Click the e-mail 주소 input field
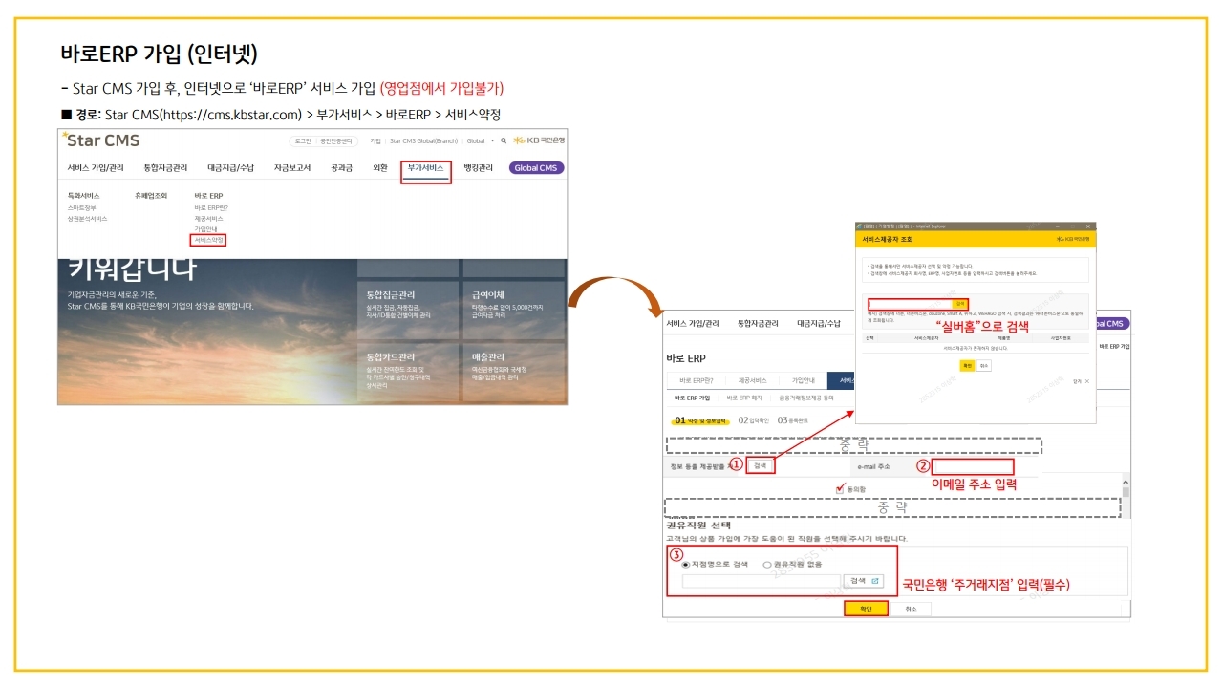This screenshot has height=688, width=1223. 973,466
